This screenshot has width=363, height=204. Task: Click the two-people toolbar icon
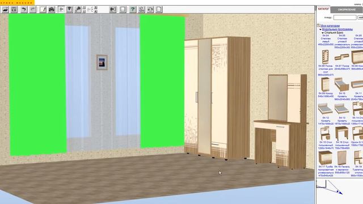click(x=141, y=10)
